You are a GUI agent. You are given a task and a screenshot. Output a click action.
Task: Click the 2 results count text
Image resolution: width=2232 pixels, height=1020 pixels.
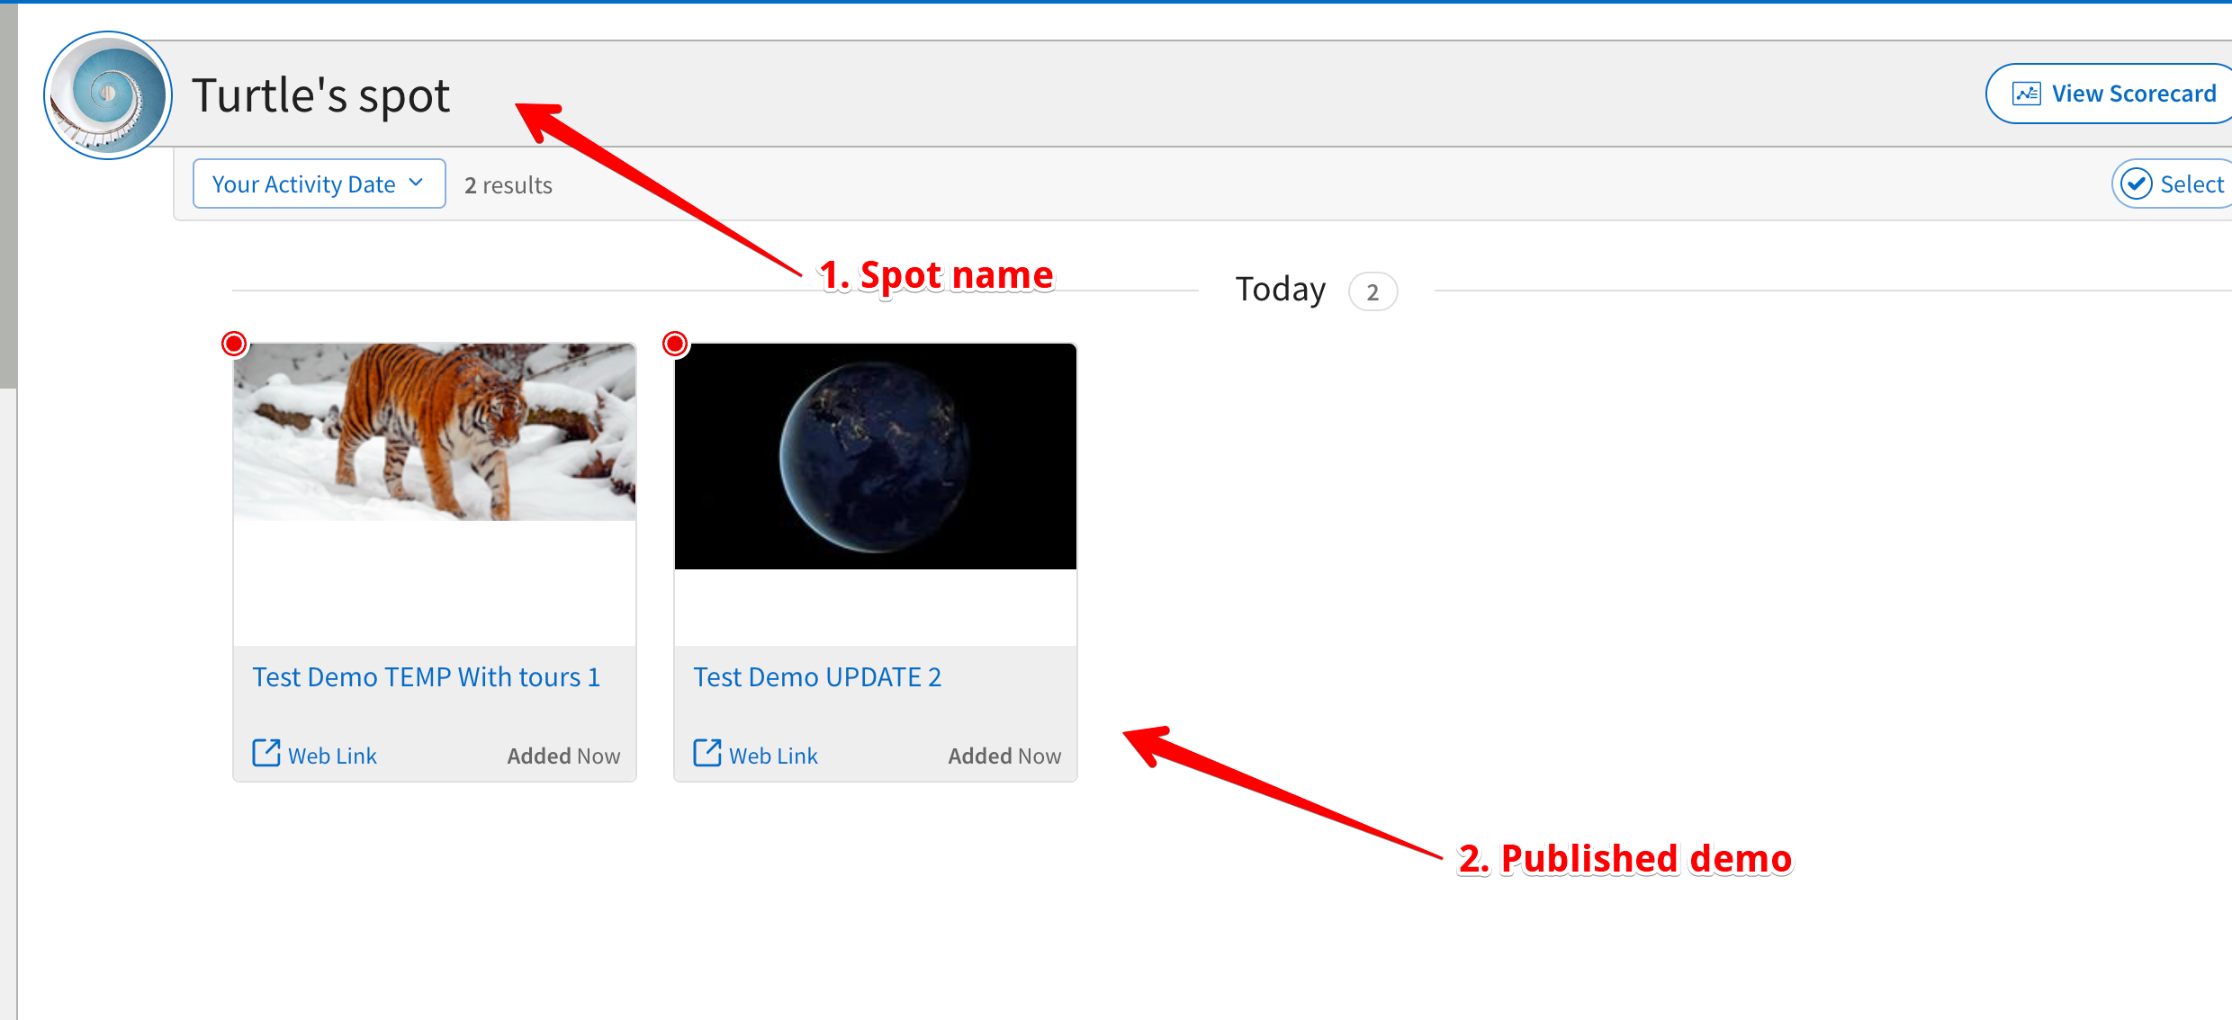click(x=508, y=185)
